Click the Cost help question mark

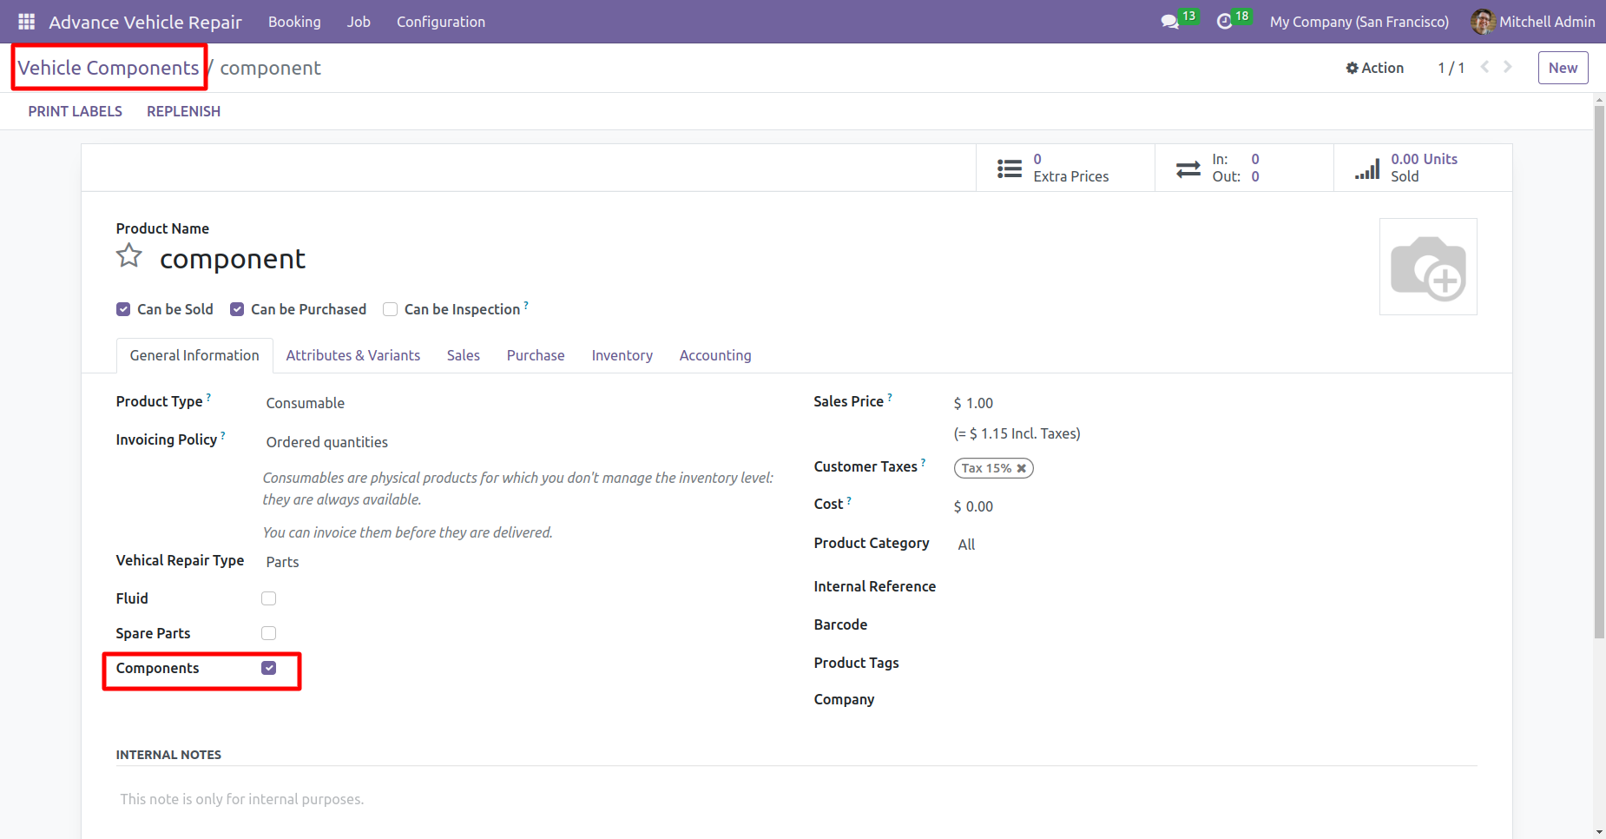[849, 500]
